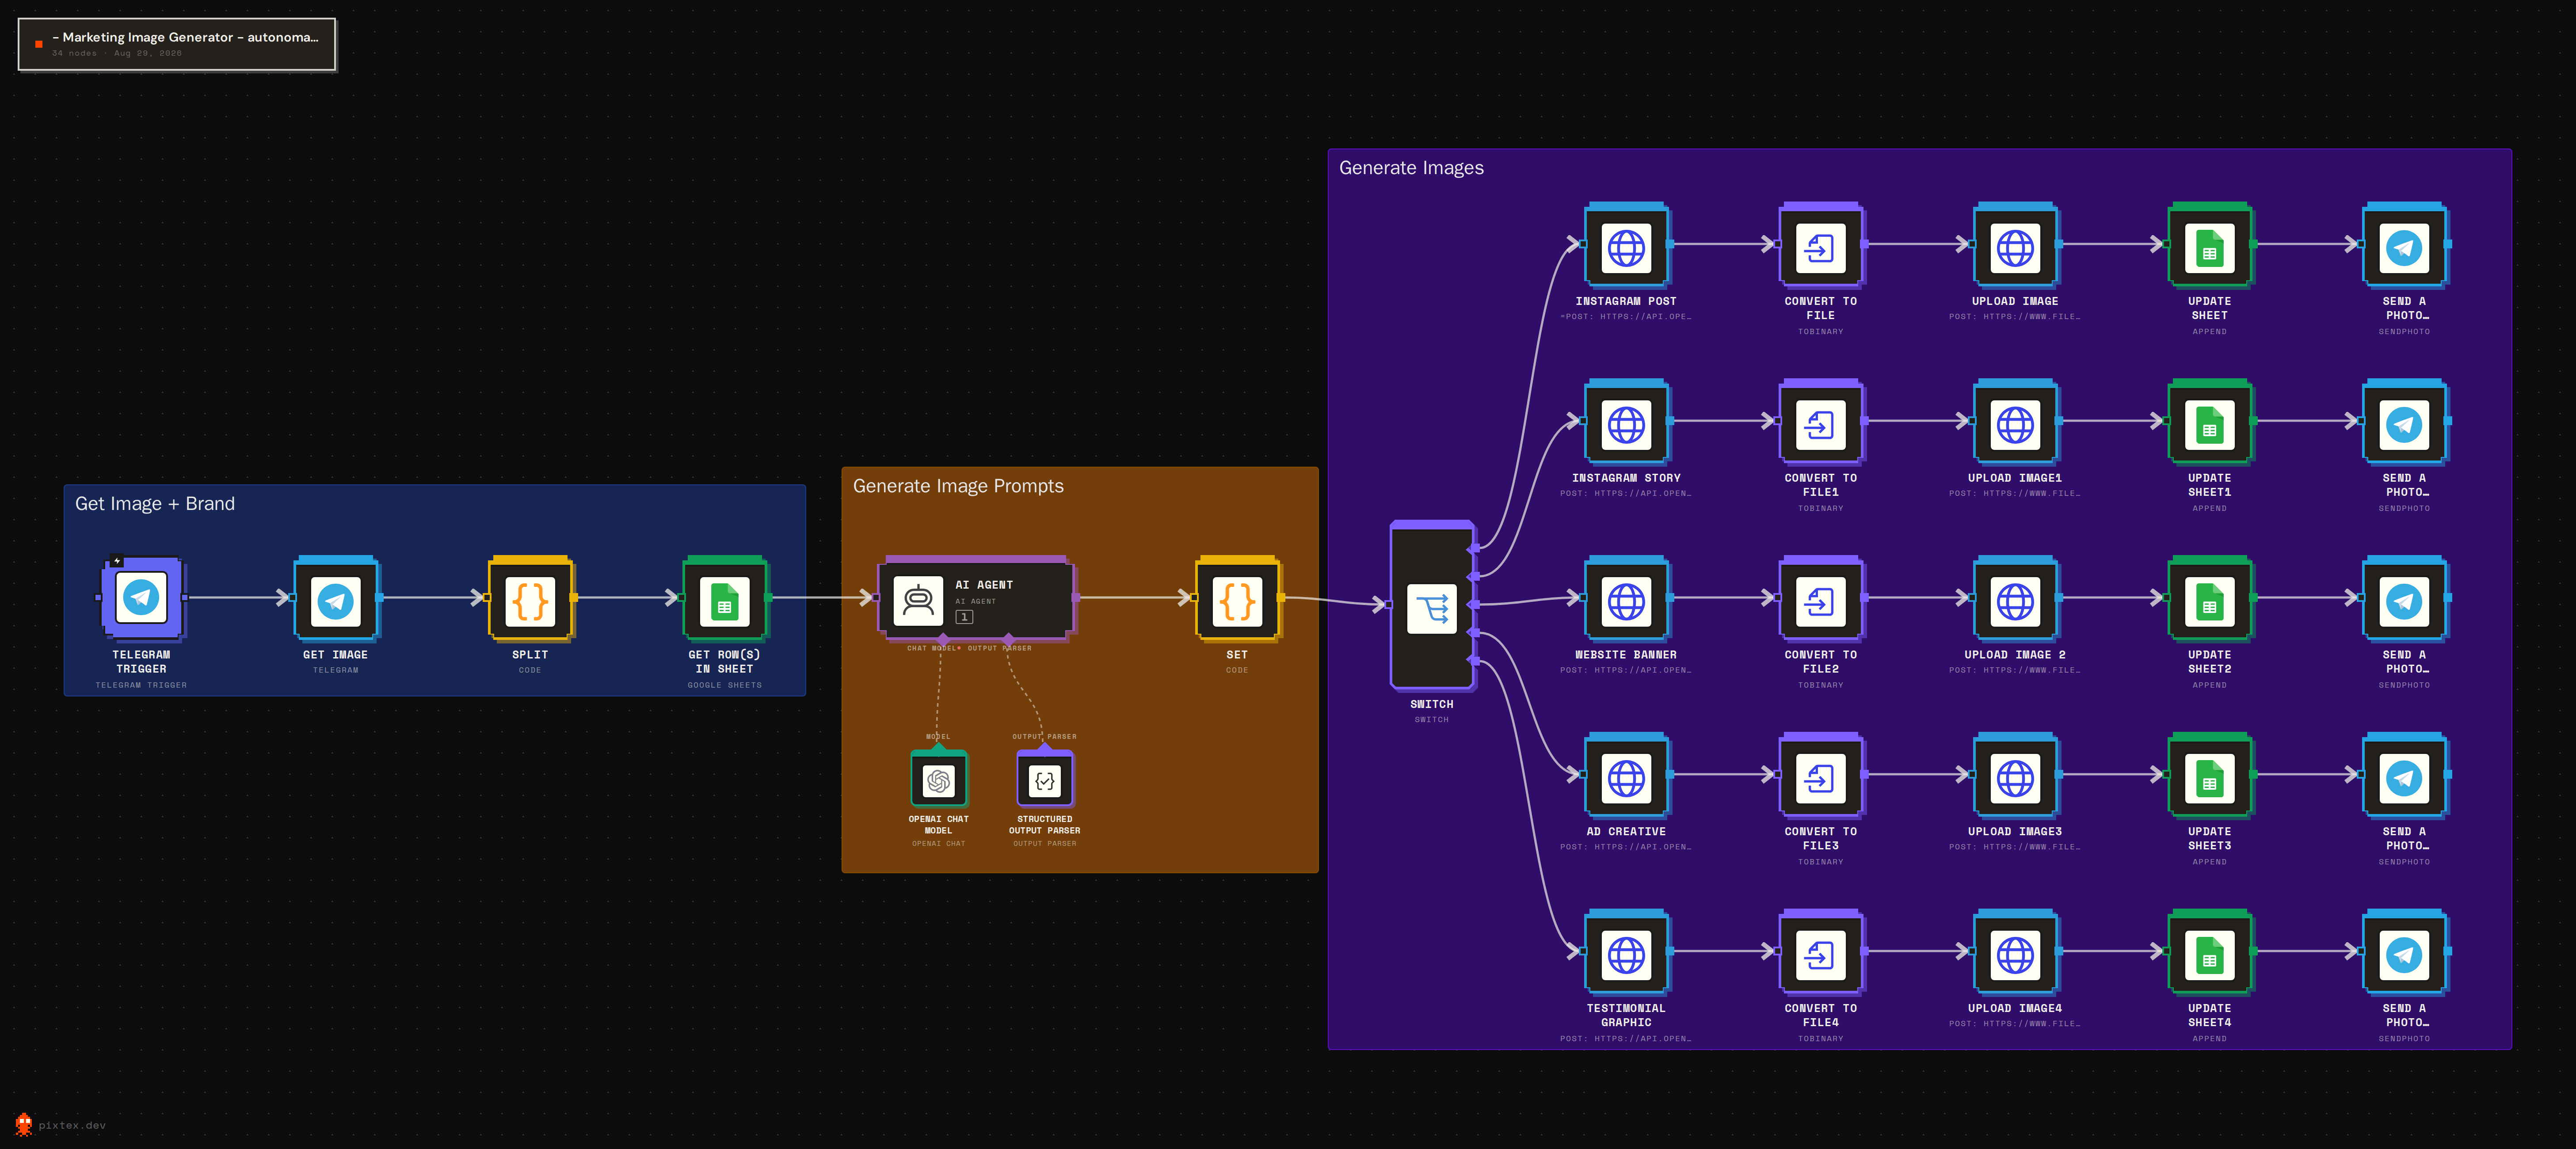Open the Testimonial Graphic HTTP node
This screenshot has width=2576, height=1149.
1626,952
